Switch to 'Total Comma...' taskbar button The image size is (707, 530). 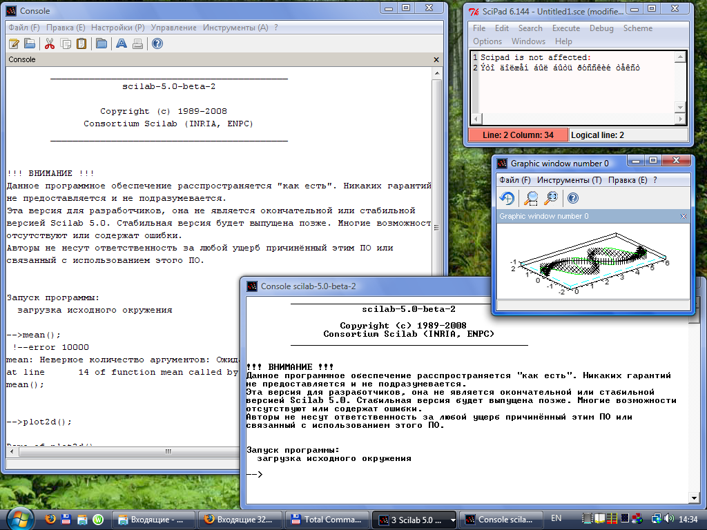327,520
